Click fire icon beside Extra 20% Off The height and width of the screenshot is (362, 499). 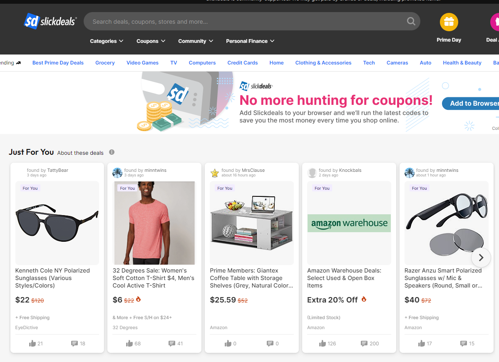pyautogui.click(x=364, y=299)
